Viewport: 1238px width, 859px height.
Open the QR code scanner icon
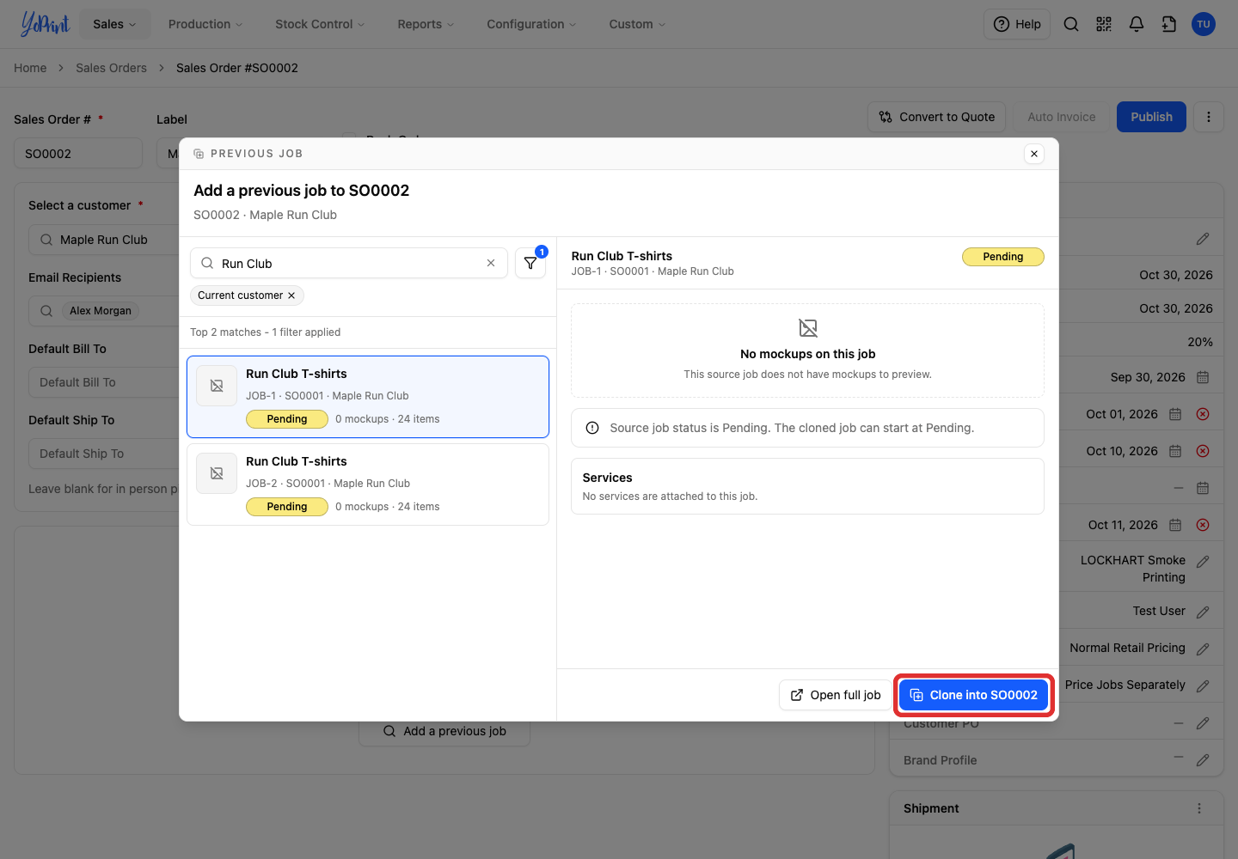pos(1104,24)
